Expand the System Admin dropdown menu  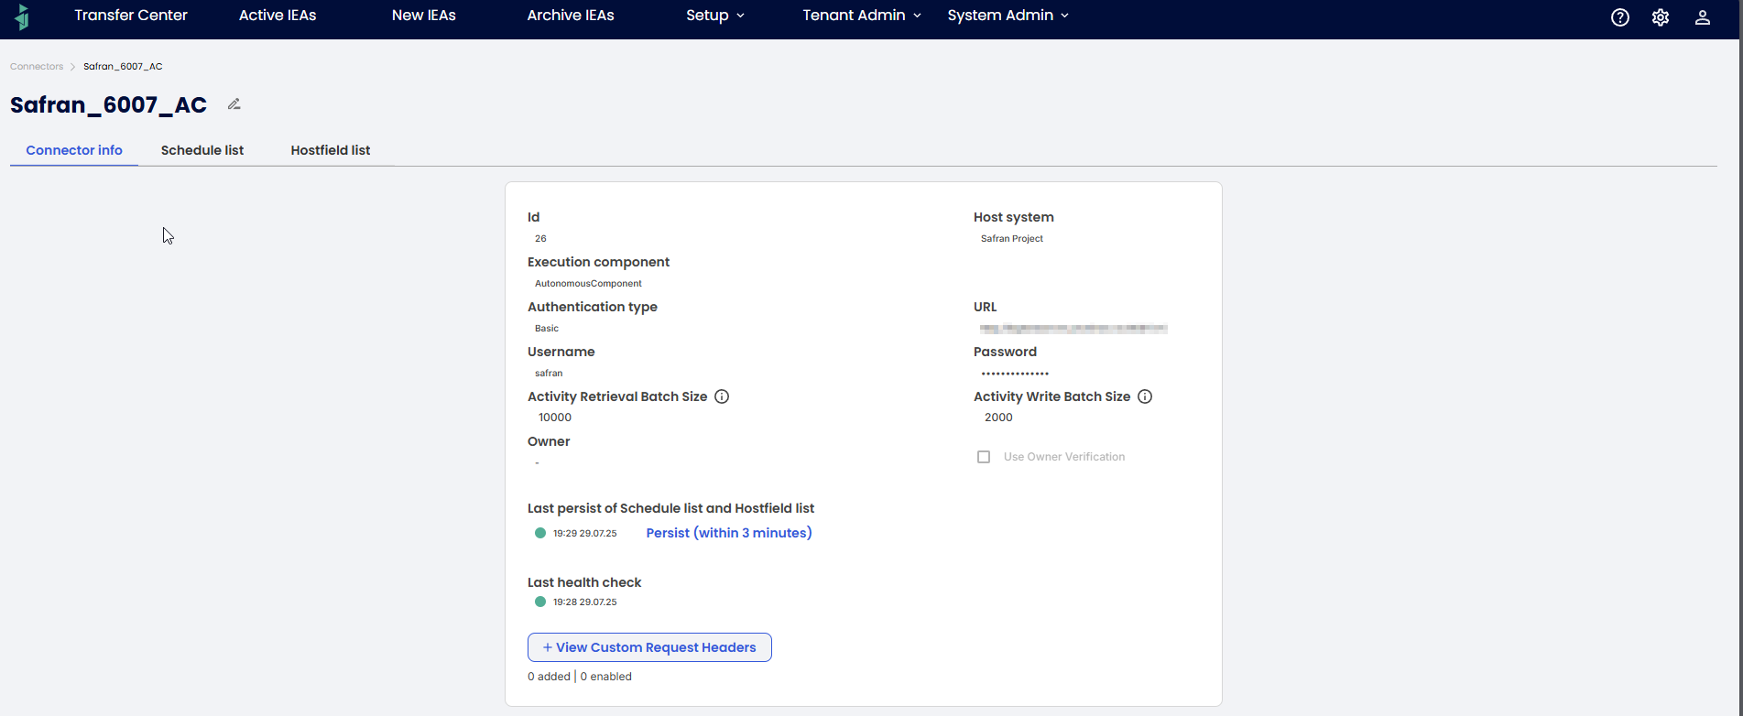1008,16
